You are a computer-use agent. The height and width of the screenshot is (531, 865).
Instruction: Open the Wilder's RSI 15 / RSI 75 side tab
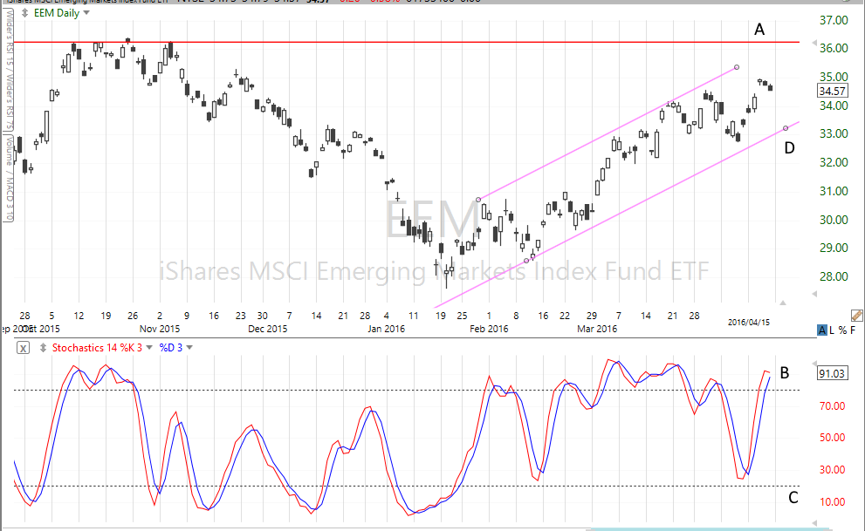(x=8, y=69)
